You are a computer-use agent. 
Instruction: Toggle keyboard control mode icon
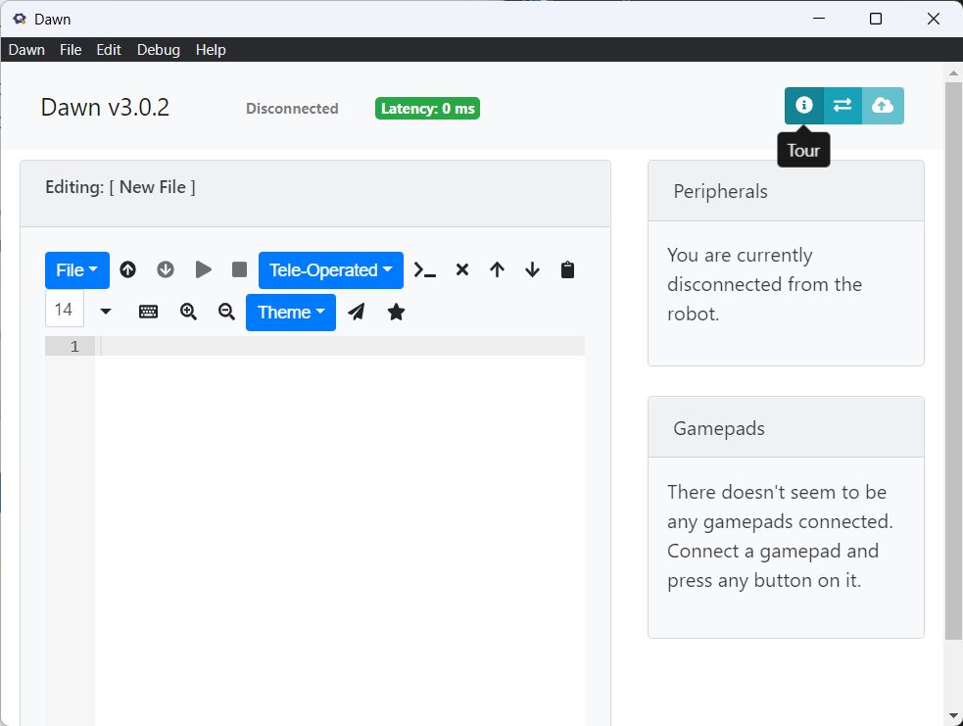click(x=148, y=312)
